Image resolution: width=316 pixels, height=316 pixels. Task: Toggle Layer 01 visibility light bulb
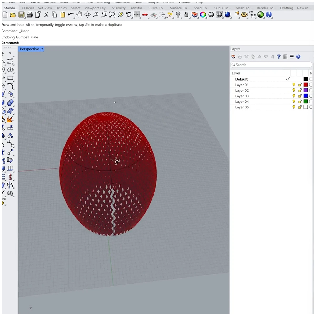294,85
